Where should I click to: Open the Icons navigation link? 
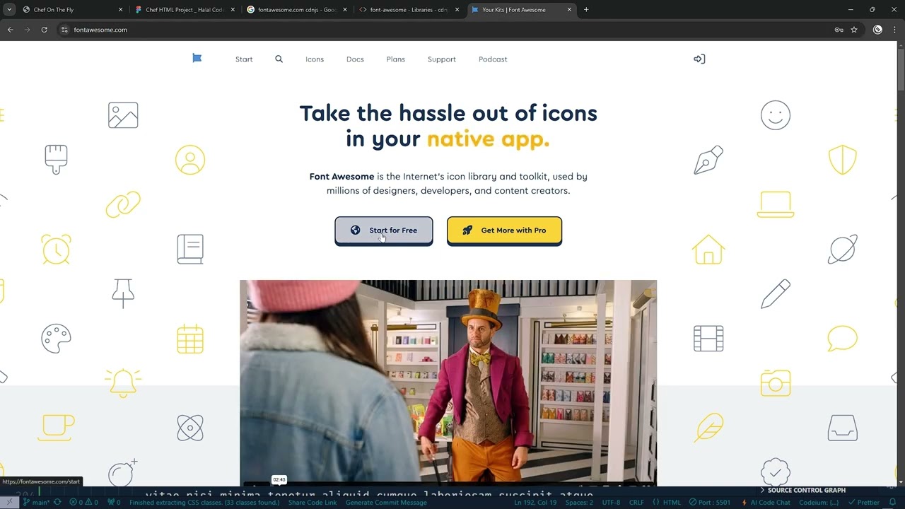(x=315, y=59)
